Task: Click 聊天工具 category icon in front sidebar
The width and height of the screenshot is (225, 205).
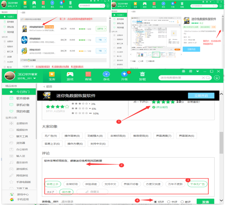Action: [x=11, y=136]
